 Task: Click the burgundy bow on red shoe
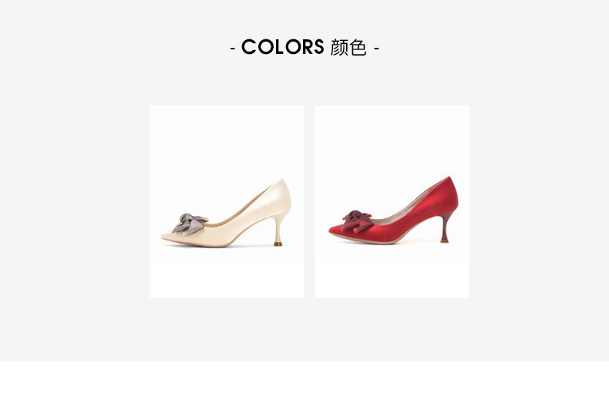[357, 221]
